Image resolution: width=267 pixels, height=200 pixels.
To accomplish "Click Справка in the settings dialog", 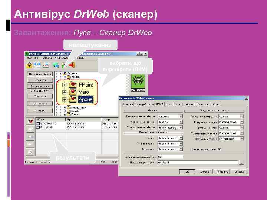I will coord(239,171).
